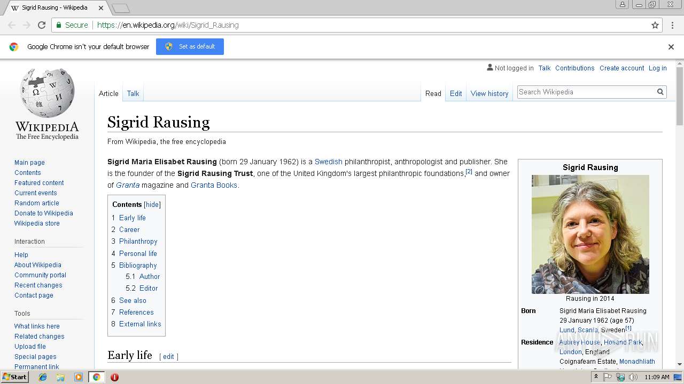Open Random article in sidebar
Screen dimensions: 684x384
coord(37,203)
